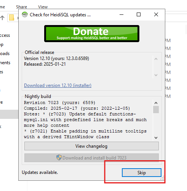
Task: Open the View changelog button
Action: coord(91,146)
